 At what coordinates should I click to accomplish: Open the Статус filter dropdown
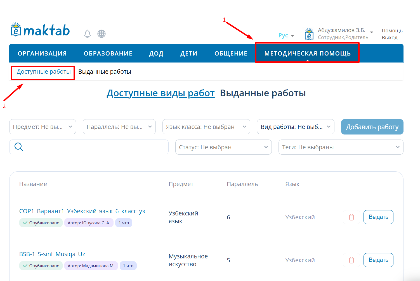point(223,147)
